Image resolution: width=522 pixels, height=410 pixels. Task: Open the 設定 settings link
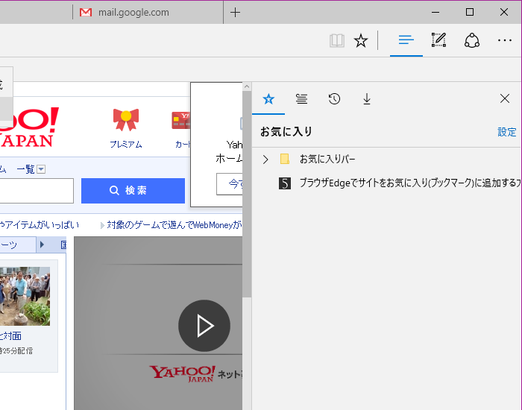(506, 132)
